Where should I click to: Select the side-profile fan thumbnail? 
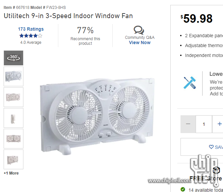pos(14,118)
